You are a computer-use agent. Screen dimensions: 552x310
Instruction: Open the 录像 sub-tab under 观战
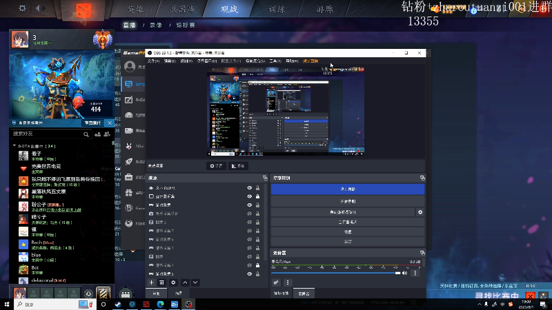tap(156, 25)
